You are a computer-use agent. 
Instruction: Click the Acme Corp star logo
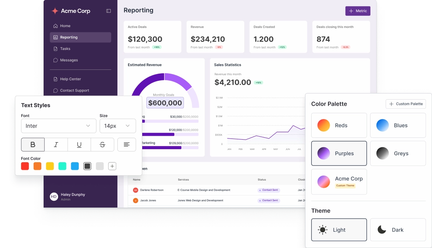click(x=55, y=11)
